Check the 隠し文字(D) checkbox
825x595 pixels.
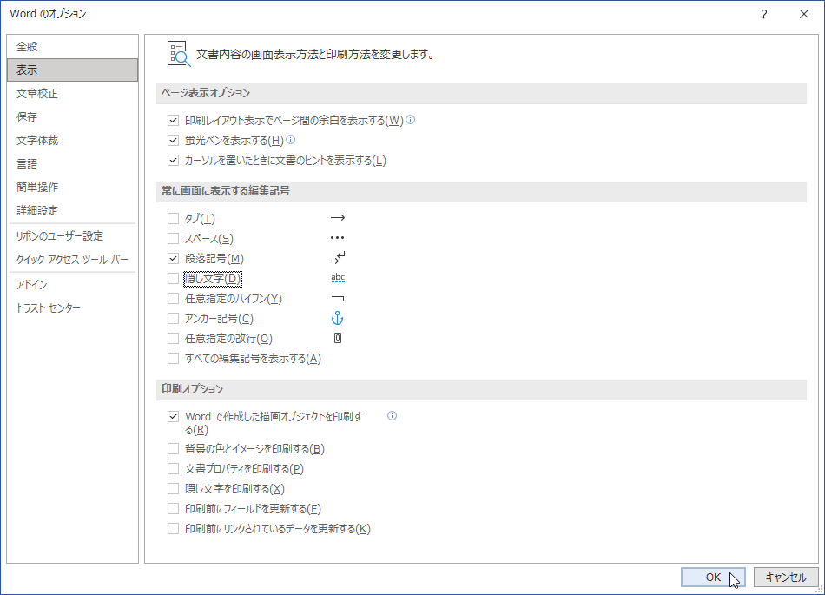point(173,278)
